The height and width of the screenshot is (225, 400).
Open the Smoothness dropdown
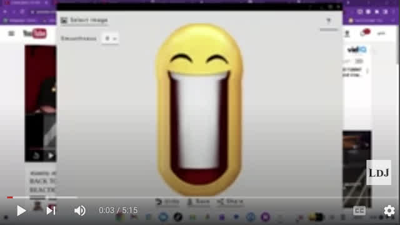point(110,39)
